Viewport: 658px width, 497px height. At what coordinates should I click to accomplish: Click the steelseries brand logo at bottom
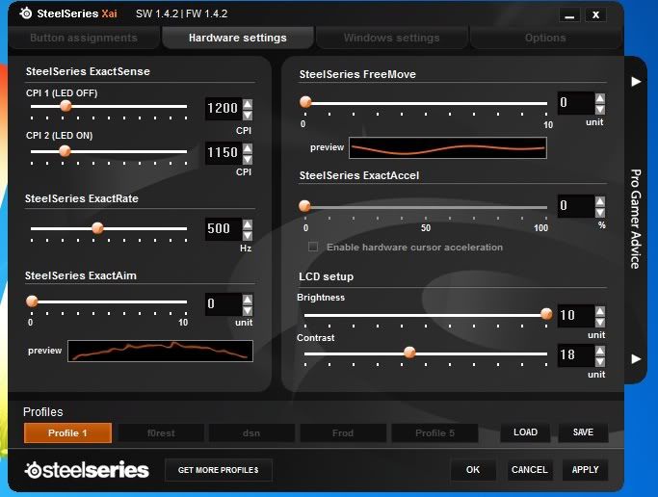87,470
